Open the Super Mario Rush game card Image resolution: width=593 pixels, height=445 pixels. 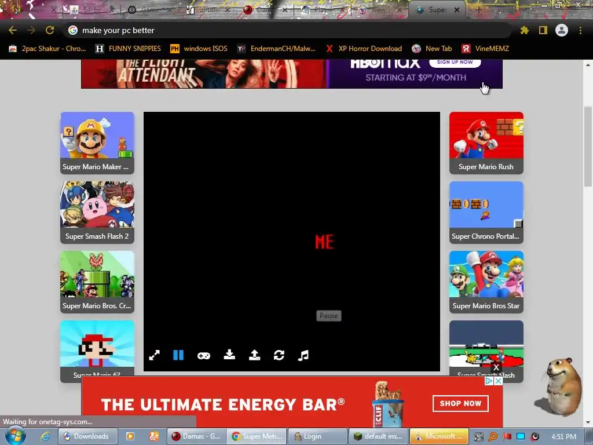tap(486, 143)
